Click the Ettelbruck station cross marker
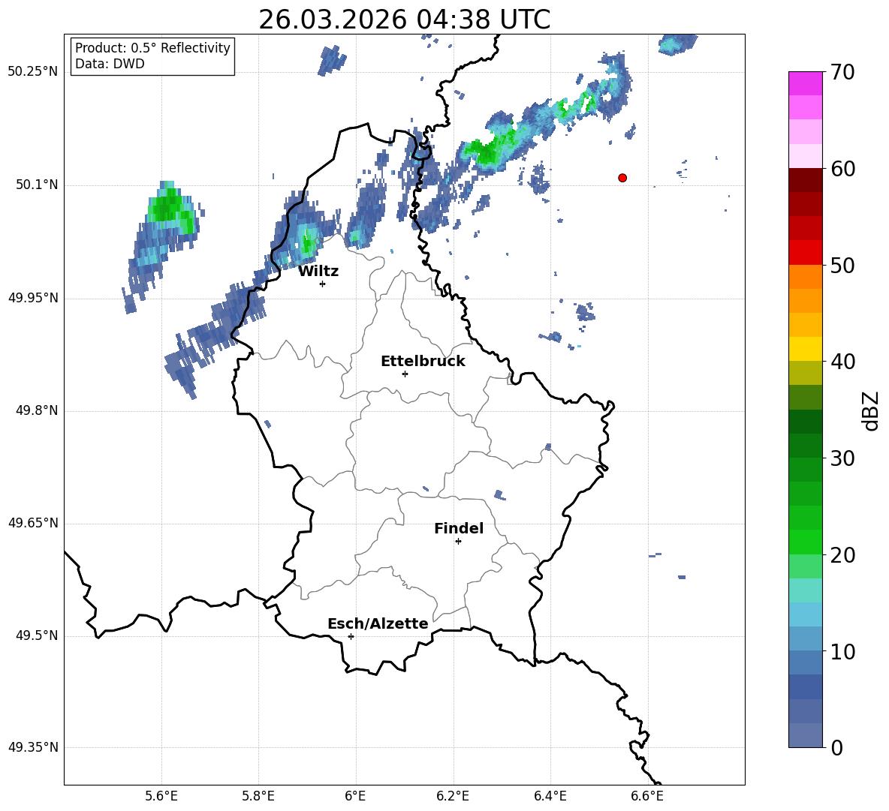 tap(405, 374)
